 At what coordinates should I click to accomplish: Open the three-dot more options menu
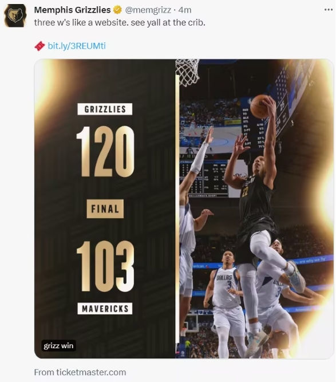click(x=328, y=10)
